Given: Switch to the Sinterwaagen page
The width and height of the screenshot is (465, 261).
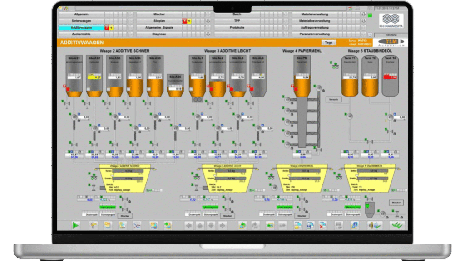Looking at the screenshot, I should click(81, 21).
